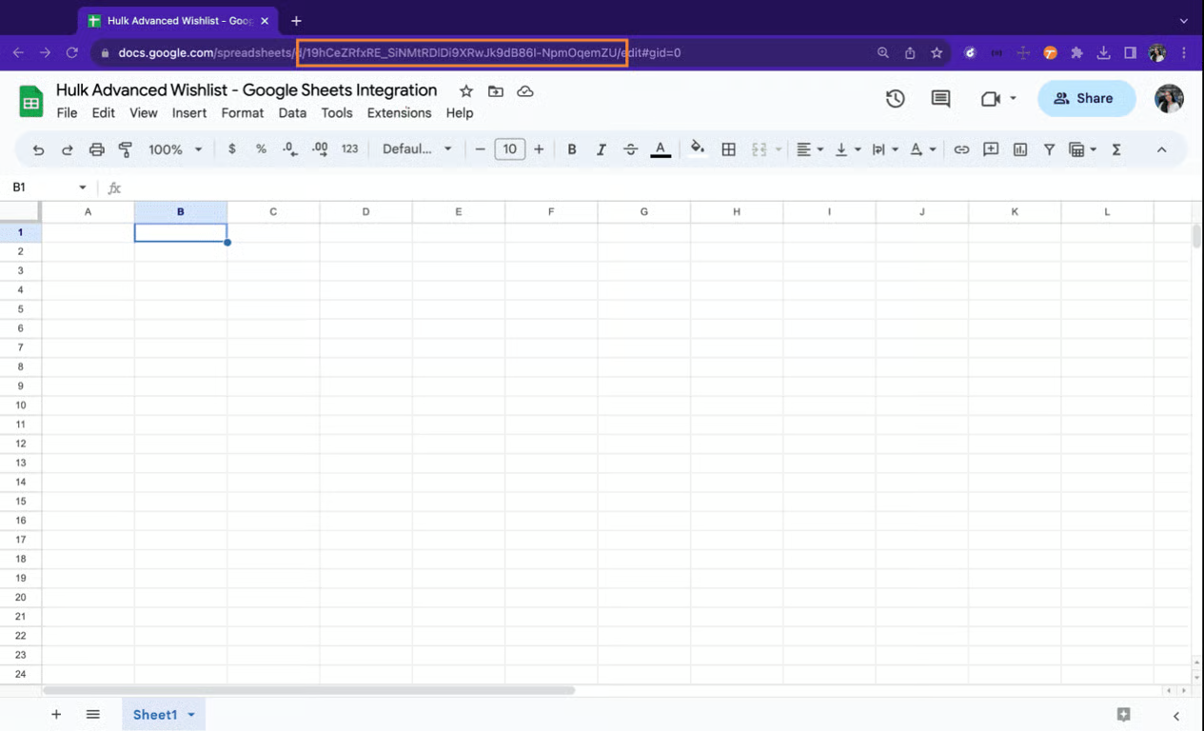The width and height of the screenshot is (1204, 731).
Task: Select the Paint format tool
Action: click(x=125, y=149)
